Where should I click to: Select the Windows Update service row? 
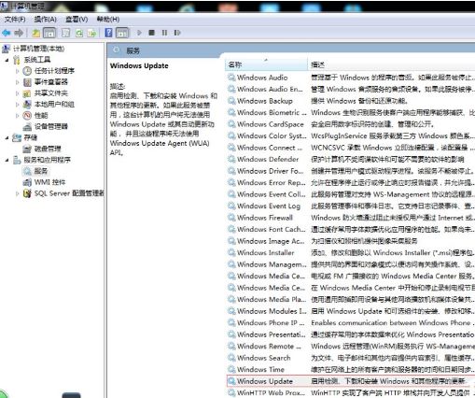point(351,381)
